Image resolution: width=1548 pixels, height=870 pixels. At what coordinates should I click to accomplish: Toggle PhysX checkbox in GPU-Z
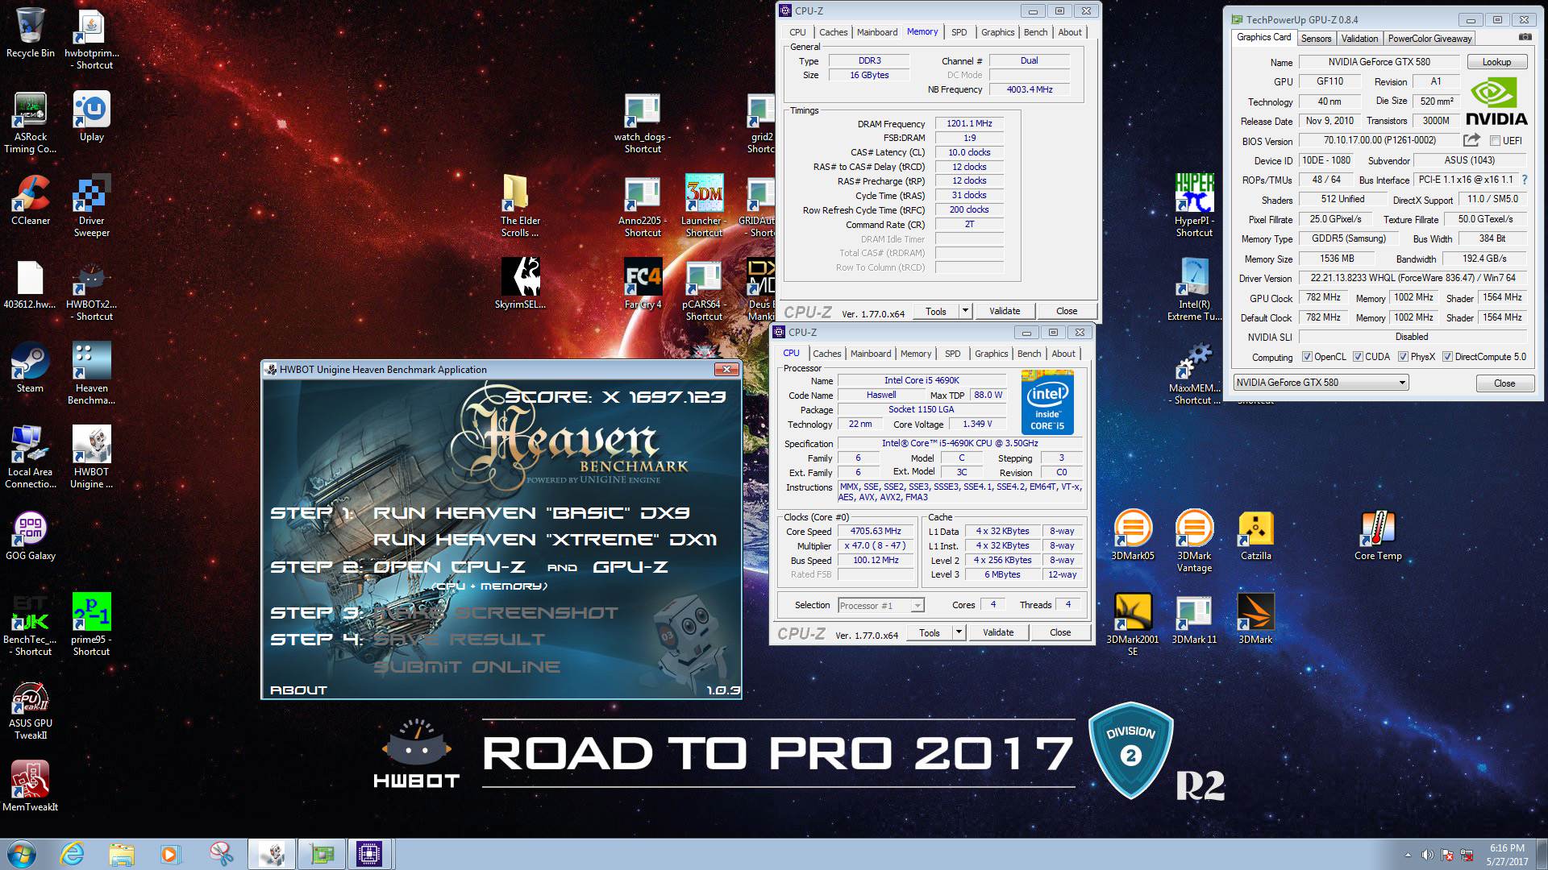[x=1403, y=357]
